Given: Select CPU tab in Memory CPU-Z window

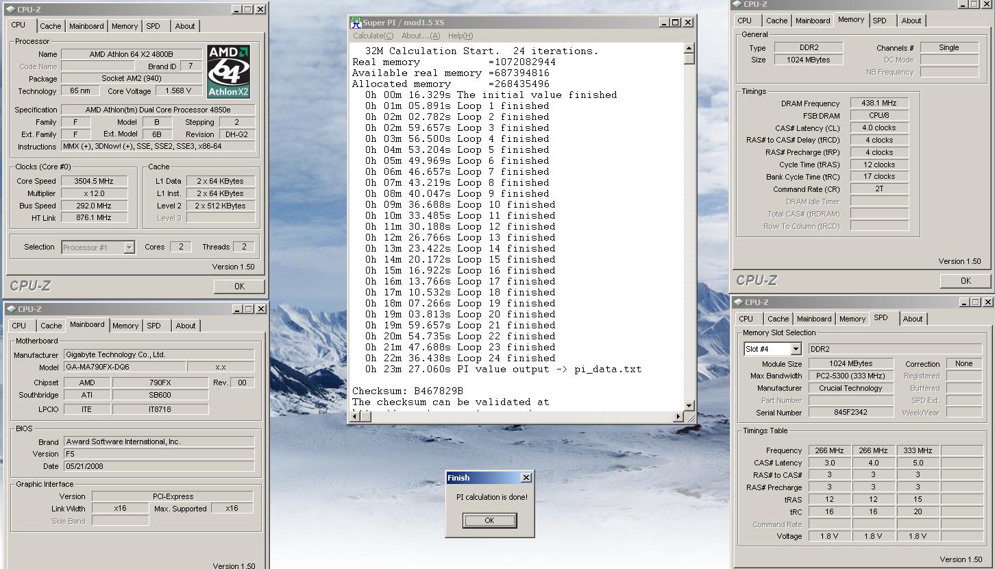Looking at the screenshot, I should 745,21.
